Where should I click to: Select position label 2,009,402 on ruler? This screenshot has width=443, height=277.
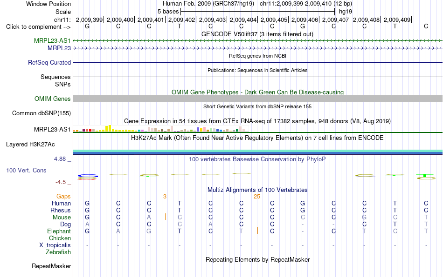tap(182, 20)
